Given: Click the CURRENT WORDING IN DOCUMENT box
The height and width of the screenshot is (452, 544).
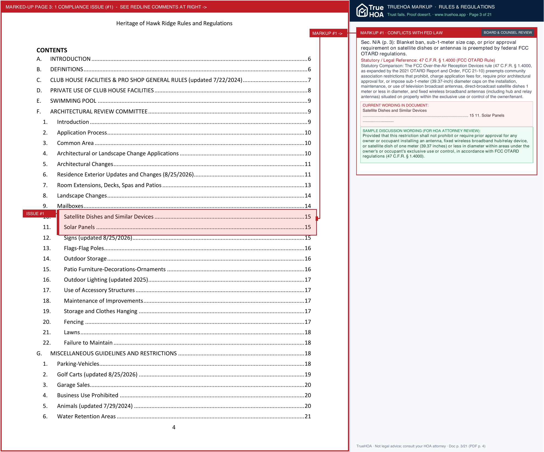Looking at the screenshot, I should (x=446, y=114).
